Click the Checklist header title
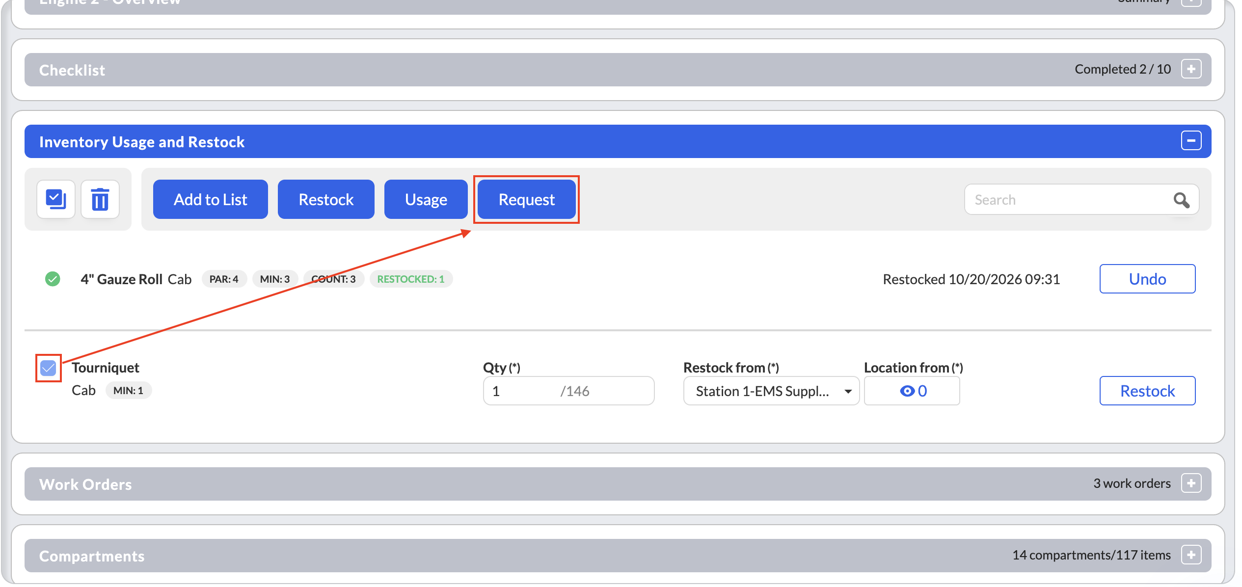The width and height of the screenshot is (1242, 587). click(72, 70)
